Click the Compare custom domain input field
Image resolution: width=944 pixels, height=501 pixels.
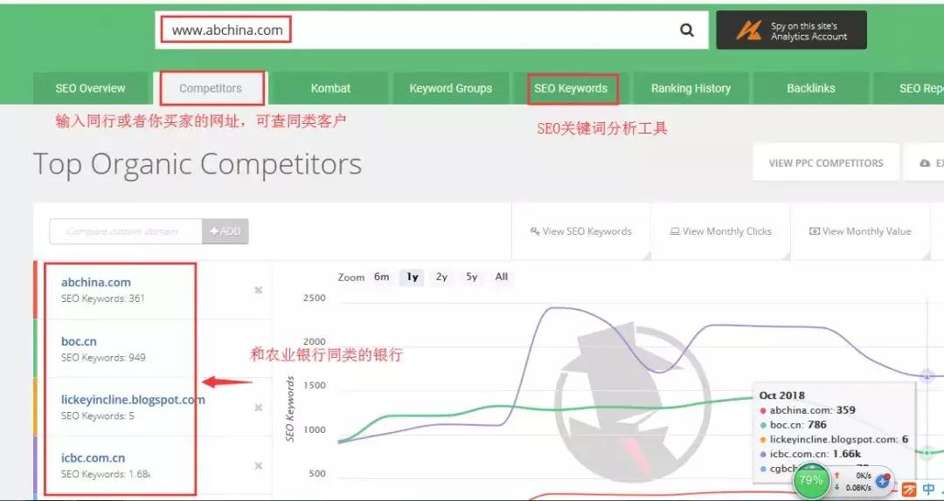tap(126, 231)
